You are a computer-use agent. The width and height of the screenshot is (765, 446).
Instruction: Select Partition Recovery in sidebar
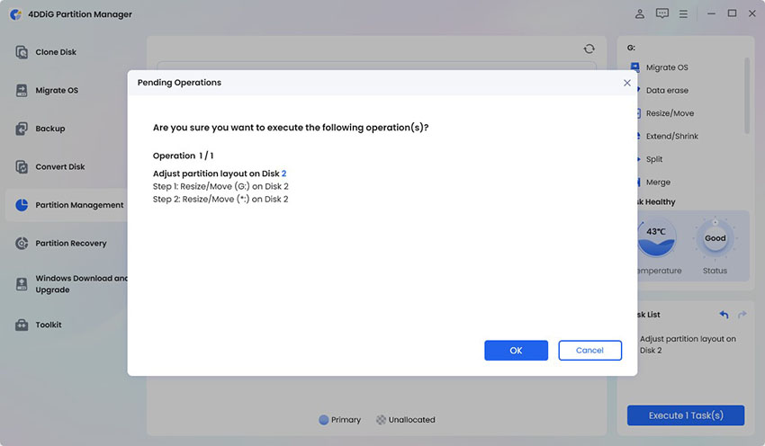pos(71,243)
